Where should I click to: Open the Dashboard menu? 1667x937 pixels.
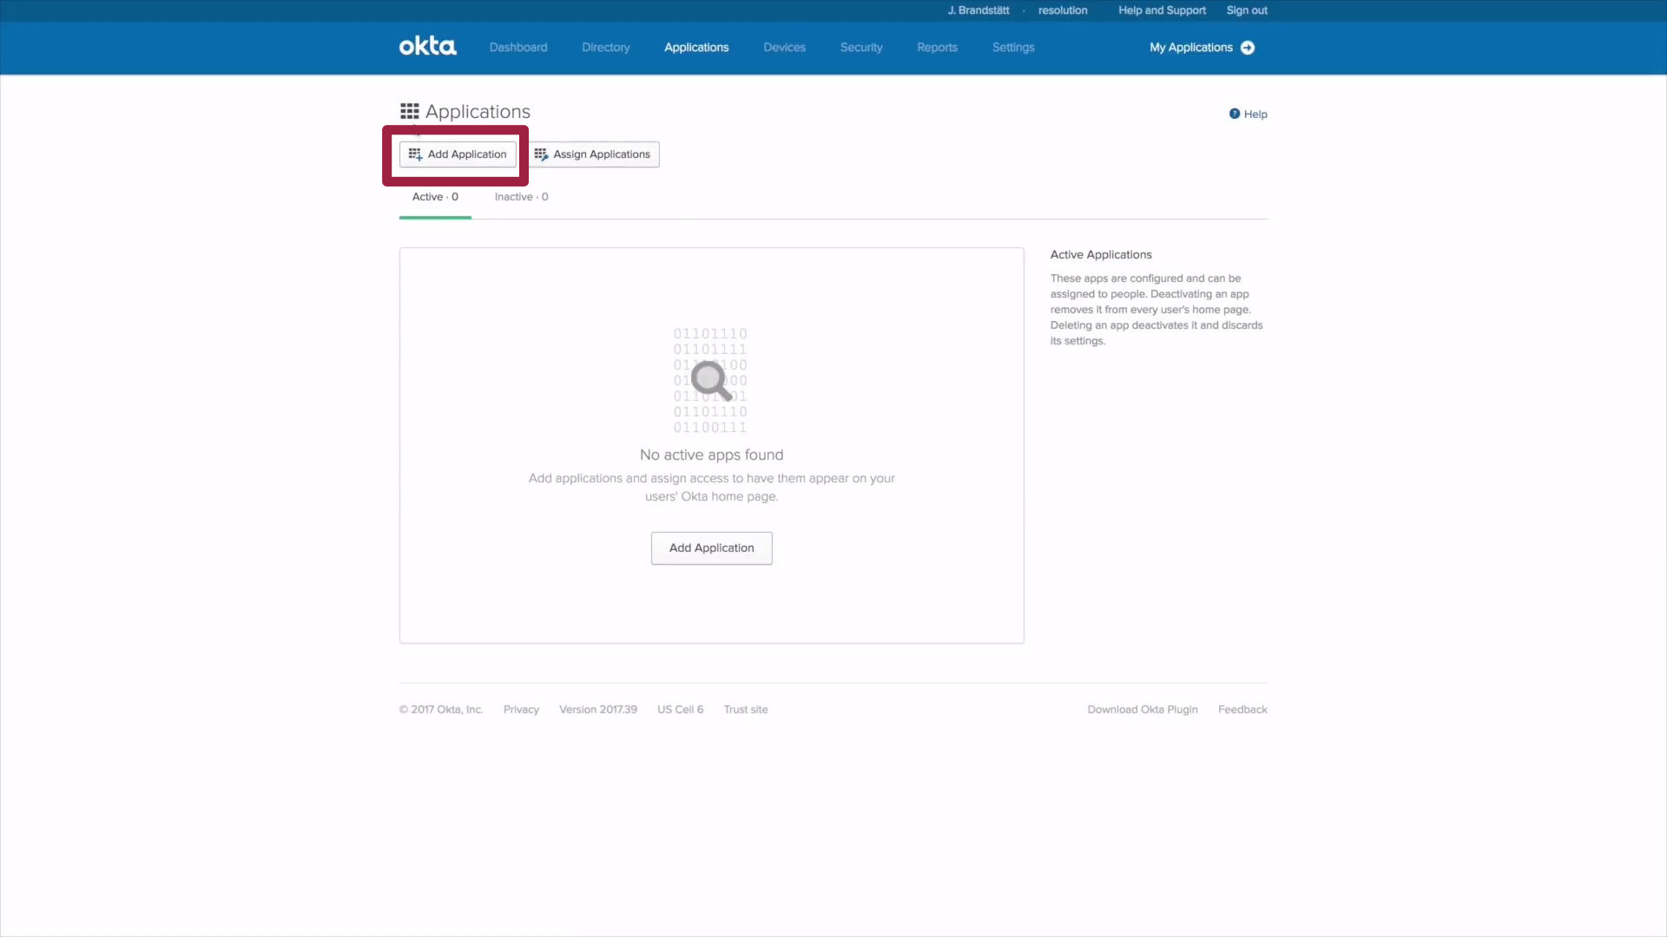518,48
